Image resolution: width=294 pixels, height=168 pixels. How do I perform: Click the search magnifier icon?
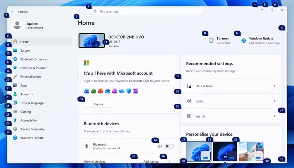point(95,11)
